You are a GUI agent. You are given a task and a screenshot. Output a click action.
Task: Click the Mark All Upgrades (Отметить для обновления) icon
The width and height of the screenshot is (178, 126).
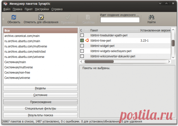point(41,17)
